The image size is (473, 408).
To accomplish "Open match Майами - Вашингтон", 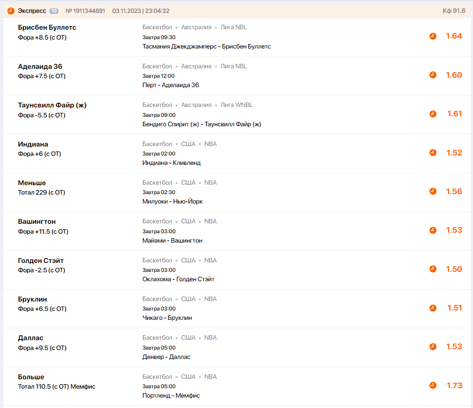I will coord(172,241).
